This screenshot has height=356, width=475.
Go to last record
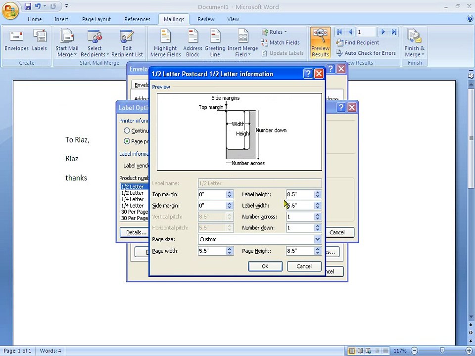click(x=394, y=32)
